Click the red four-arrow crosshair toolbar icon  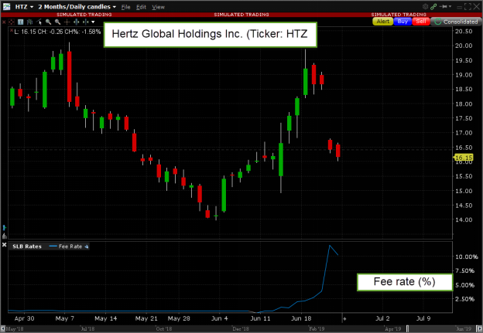tap(11, 22)
